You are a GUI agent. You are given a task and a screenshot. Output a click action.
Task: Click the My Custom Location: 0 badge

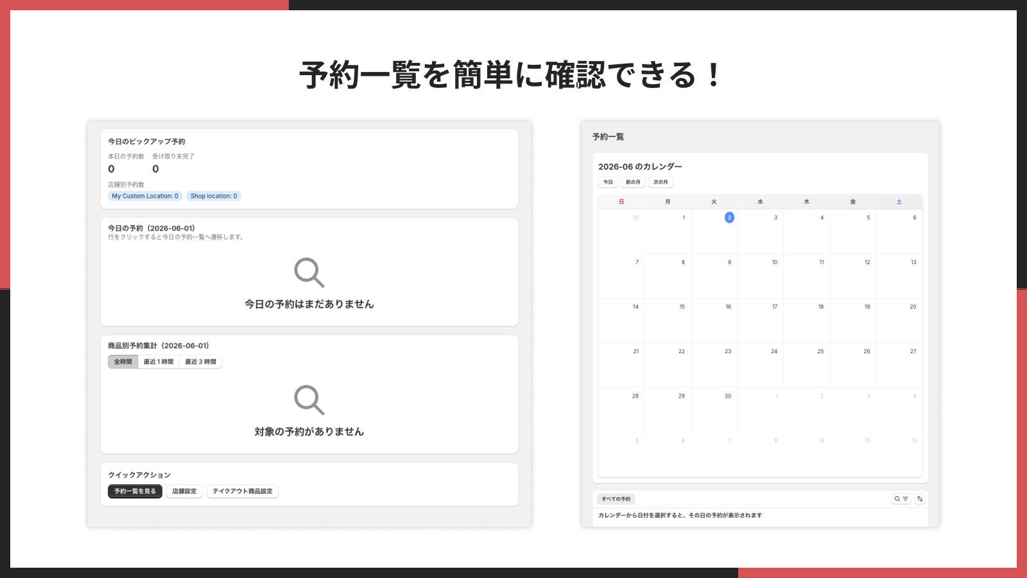145,196
